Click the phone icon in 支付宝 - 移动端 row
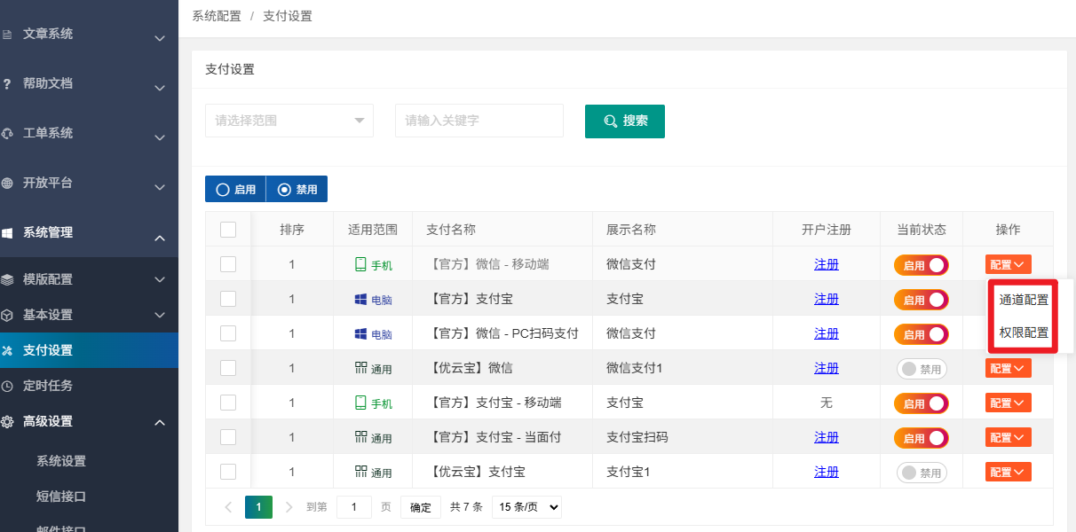Image resolution: width=1076 pixels, height=532 pixels. tap(360, 403)
